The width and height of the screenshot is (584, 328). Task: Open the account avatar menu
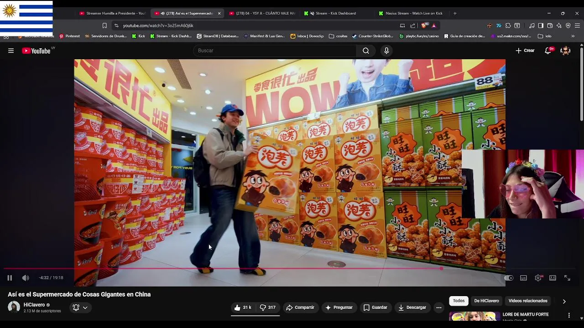(x=565, y=51)
